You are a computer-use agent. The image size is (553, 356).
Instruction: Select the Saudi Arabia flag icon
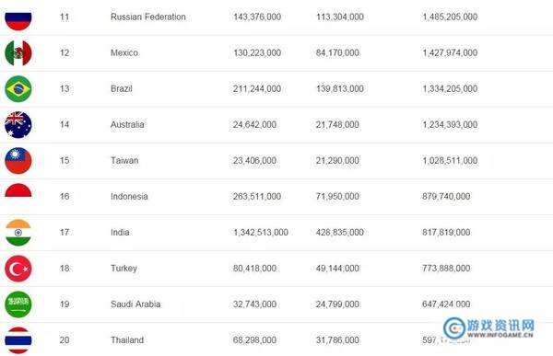tap(18, 304)
